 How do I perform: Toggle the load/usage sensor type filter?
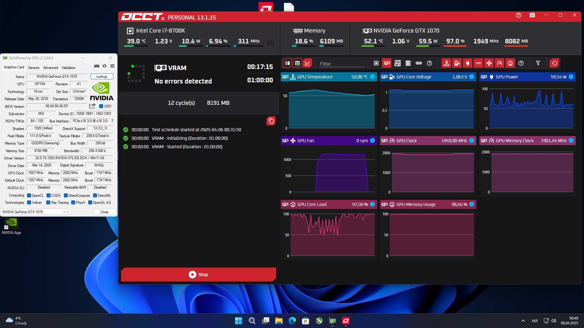coord(510,63)
